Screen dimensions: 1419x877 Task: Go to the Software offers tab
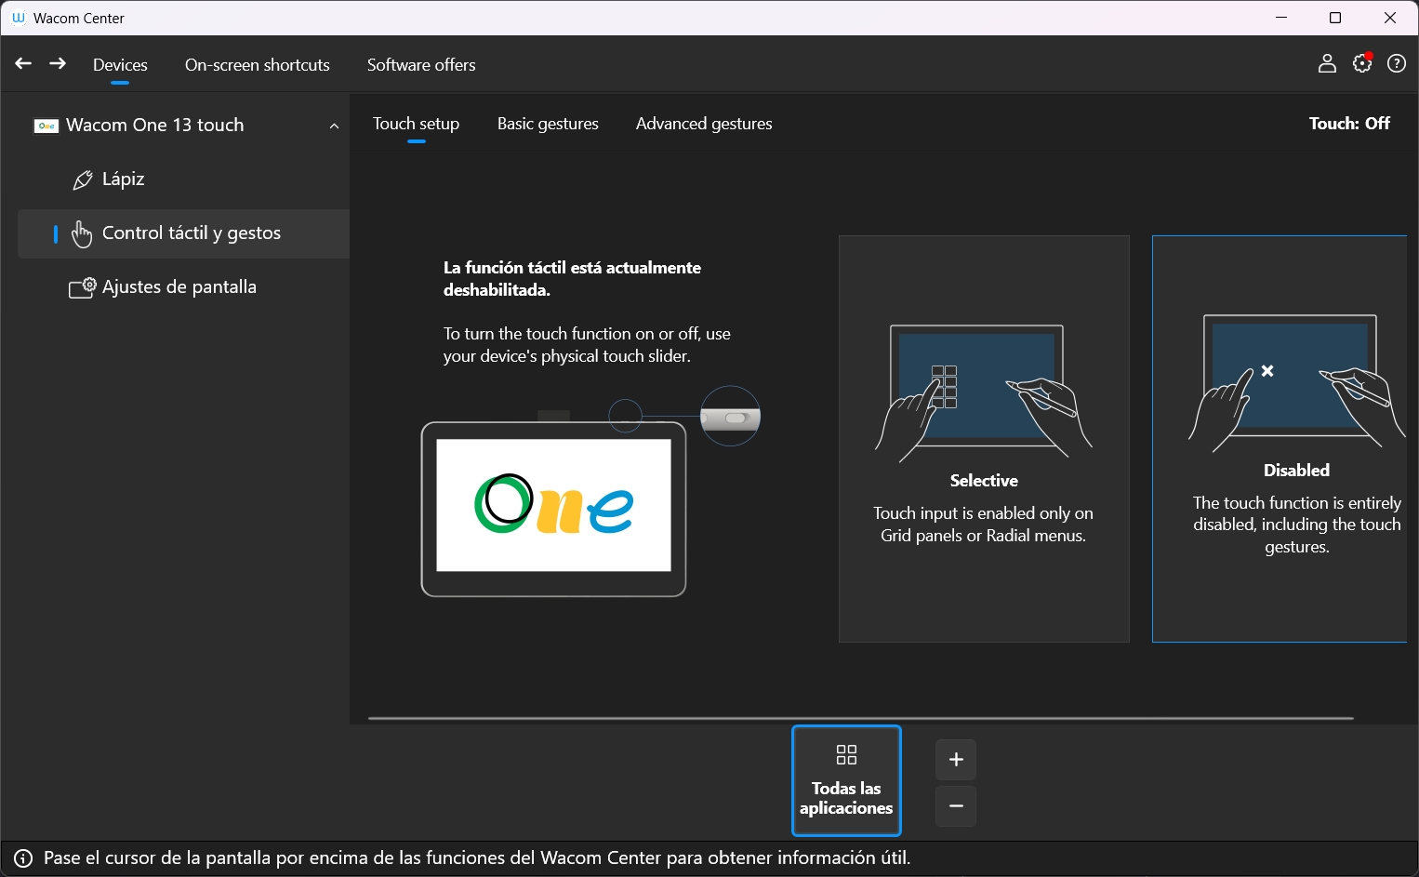coord(421,65)
